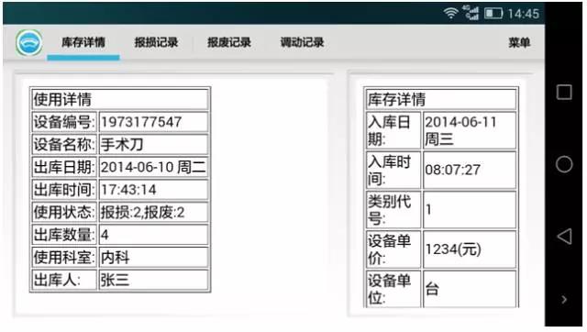Open the 调动记录 tab

302,42
